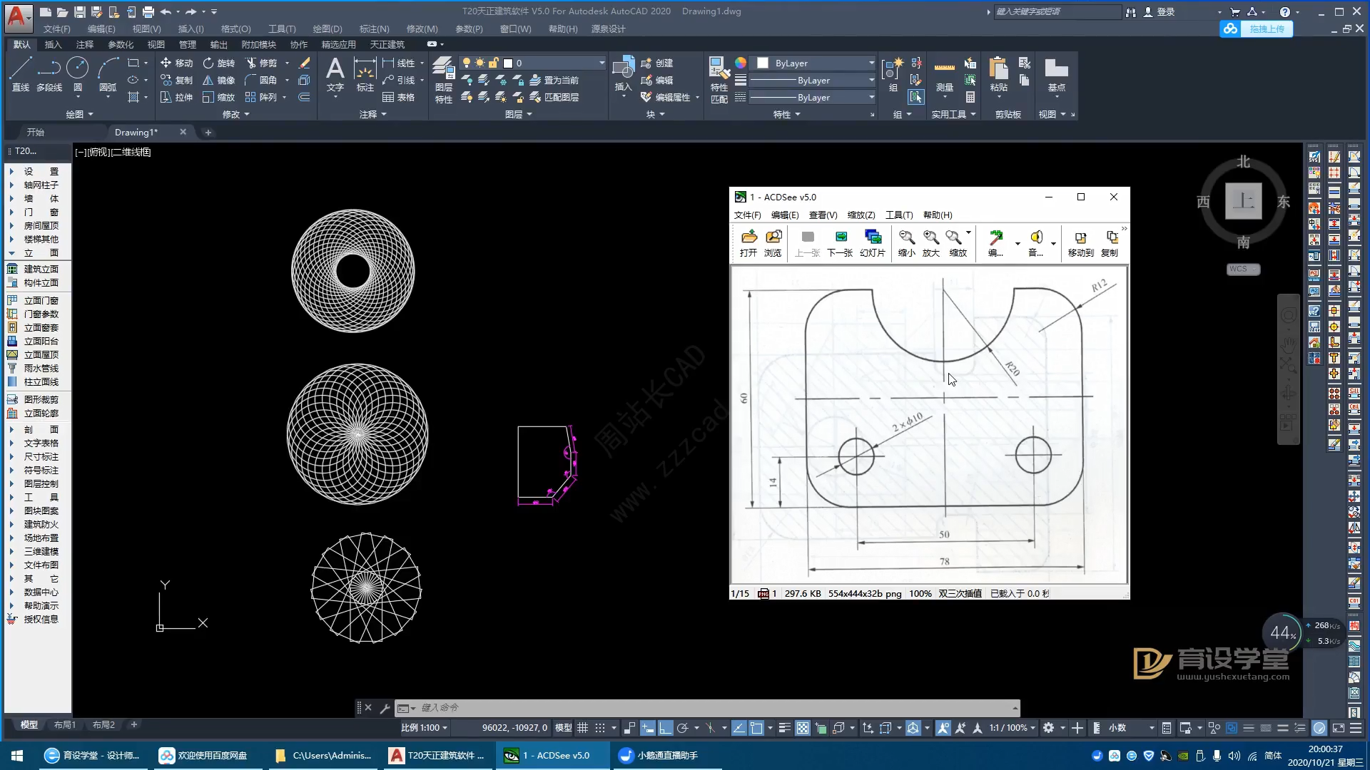Expand the 尺寸标注 sidebar section

coord(11,457)
